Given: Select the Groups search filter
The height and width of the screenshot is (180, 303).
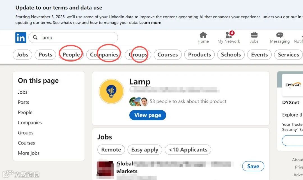Looking at the screenshot, I should pyautogui.click(x=138, y=55).
